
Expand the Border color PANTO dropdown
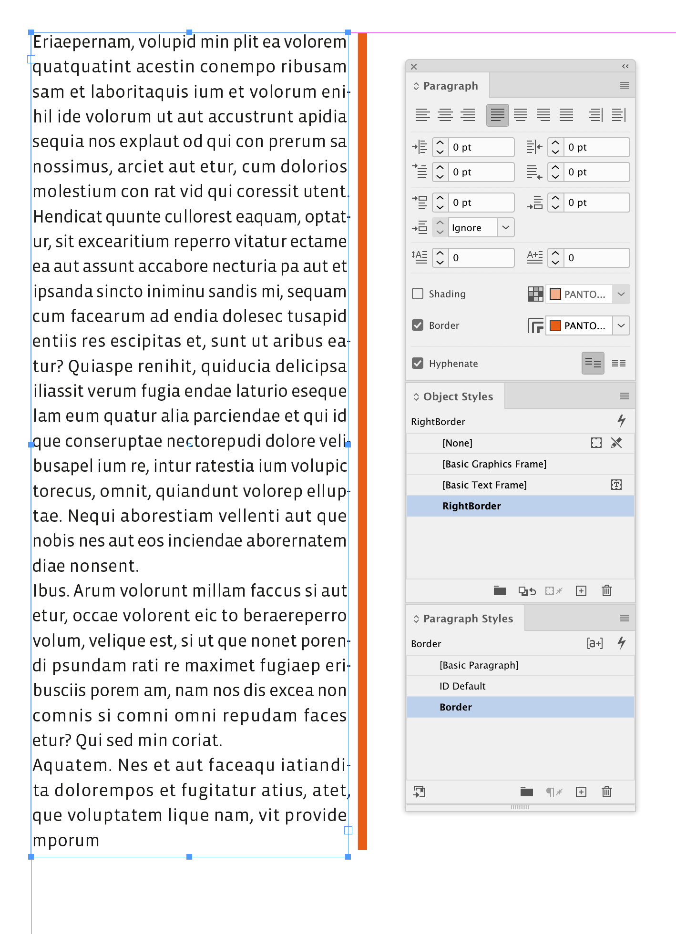point(621,325)
